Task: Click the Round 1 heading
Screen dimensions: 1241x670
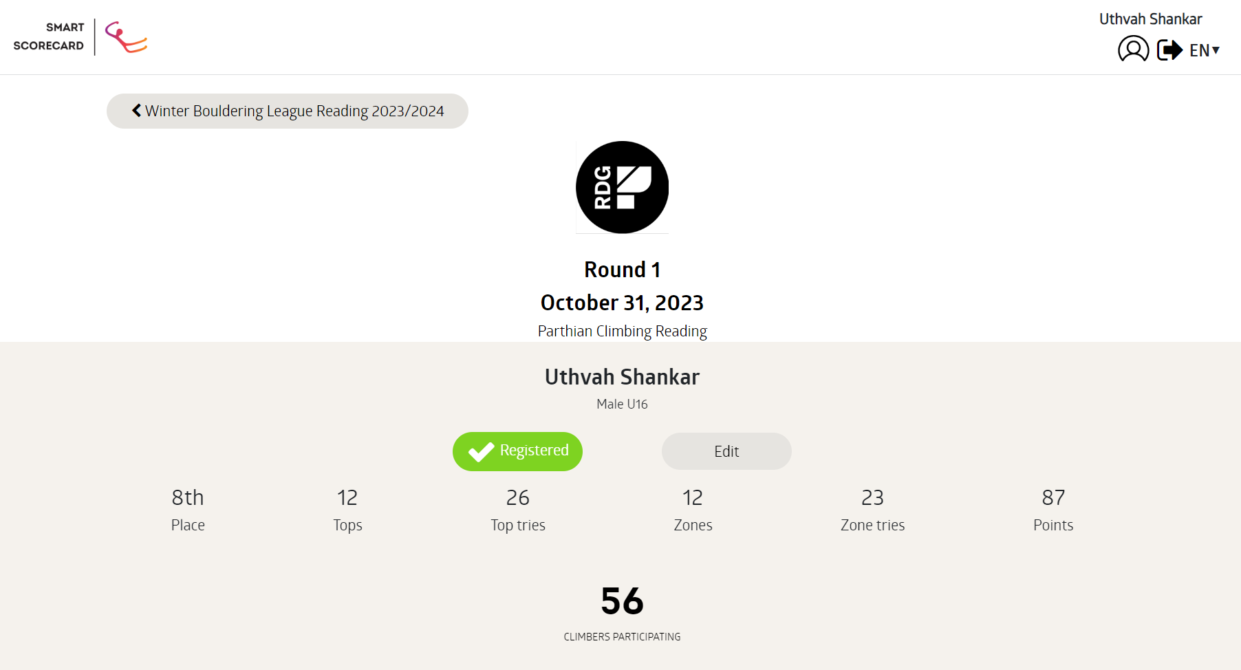Action: 622,270
